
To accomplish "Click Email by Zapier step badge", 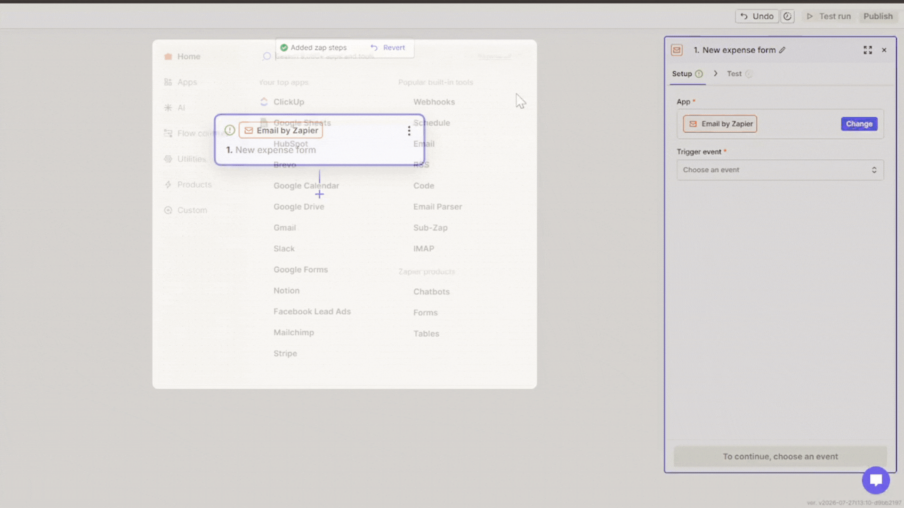I will tap(281, 130).
